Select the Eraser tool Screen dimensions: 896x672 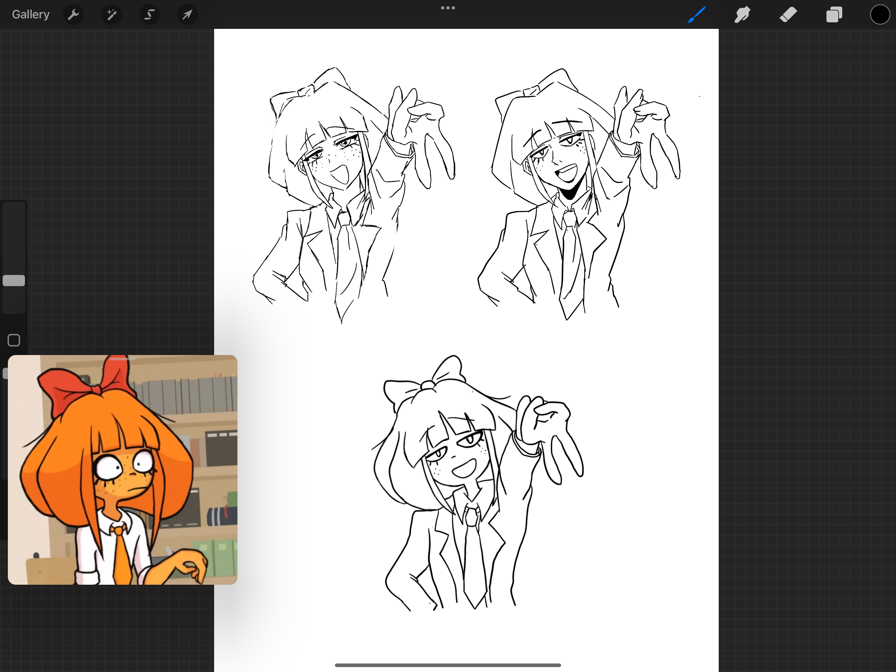(788, 15)
